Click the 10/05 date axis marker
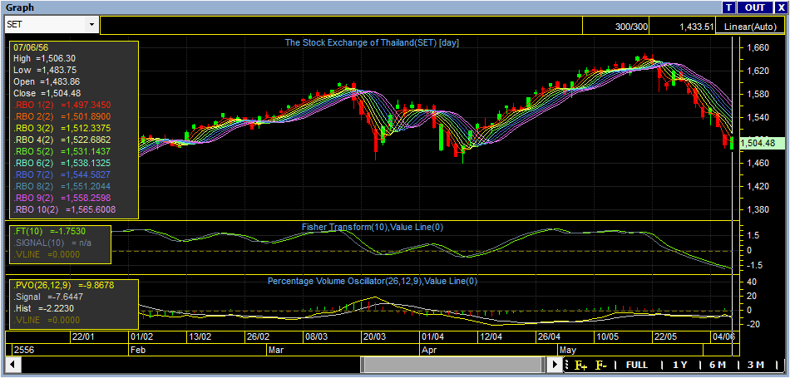Screen dimensions: 790x378 point(607,336)
